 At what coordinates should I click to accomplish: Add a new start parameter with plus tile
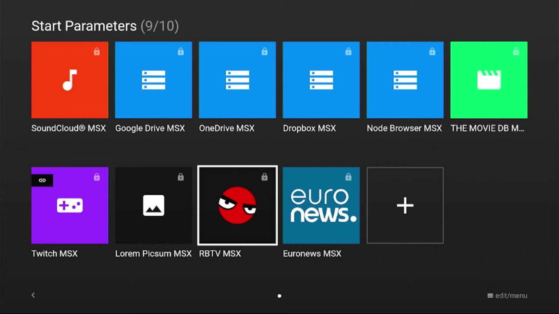tap(405, 205)
